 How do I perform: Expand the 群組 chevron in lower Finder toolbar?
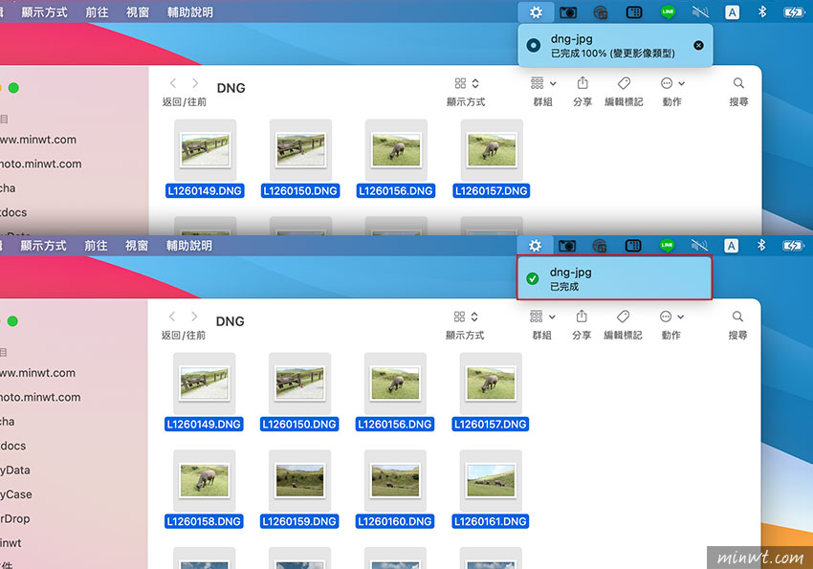pyautogui.click(x=552, y=317)
